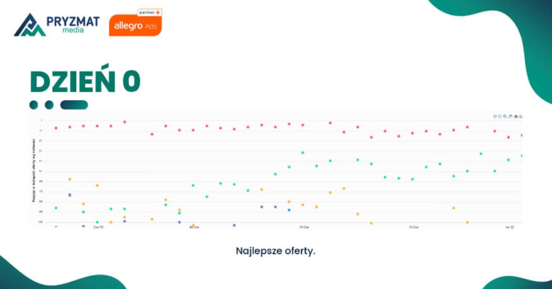Activate the hand pan tool
Viewport: 552px width, 289px height.
pyautogui.click(x=510, y=116)
